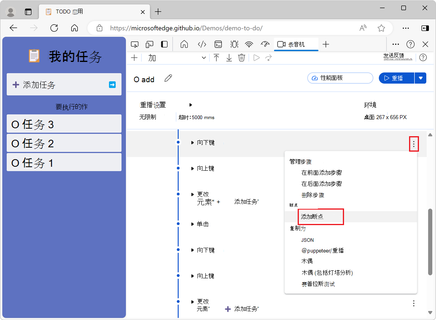The image size is (436, 320).
Task: Add page to favorites star icon
Action: (381, 28)
